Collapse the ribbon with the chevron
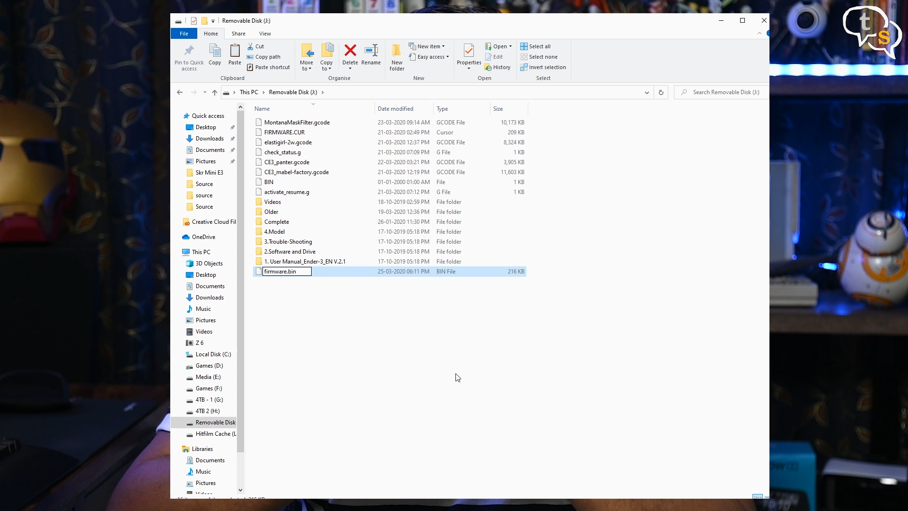 [x=760, y=33]
